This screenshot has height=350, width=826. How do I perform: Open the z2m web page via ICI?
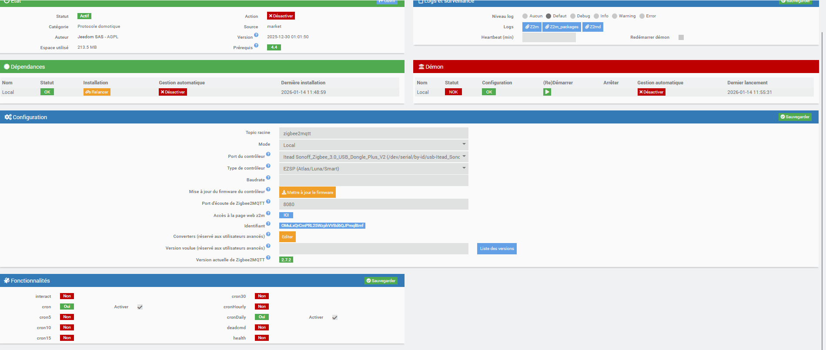coord(286,215)
